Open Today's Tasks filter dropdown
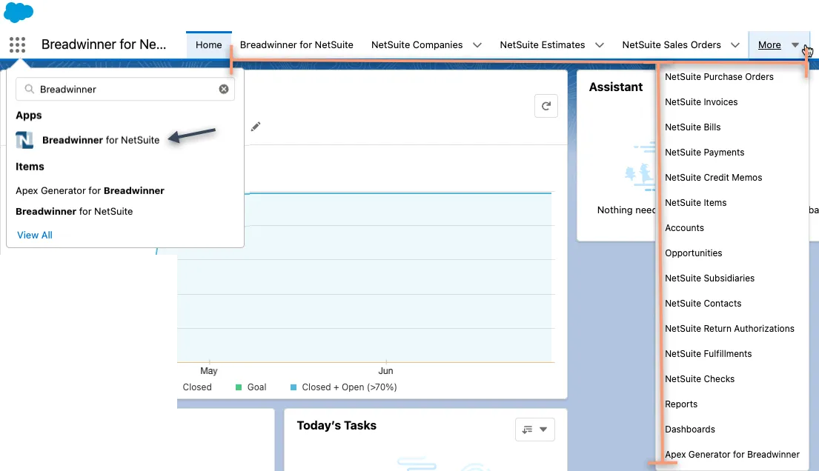This screenshot has height=471, width=819. click(535, 430)
